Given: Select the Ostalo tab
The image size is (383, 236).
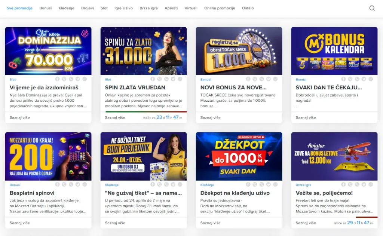Looking at the screenshot, I should pos(248,8).
